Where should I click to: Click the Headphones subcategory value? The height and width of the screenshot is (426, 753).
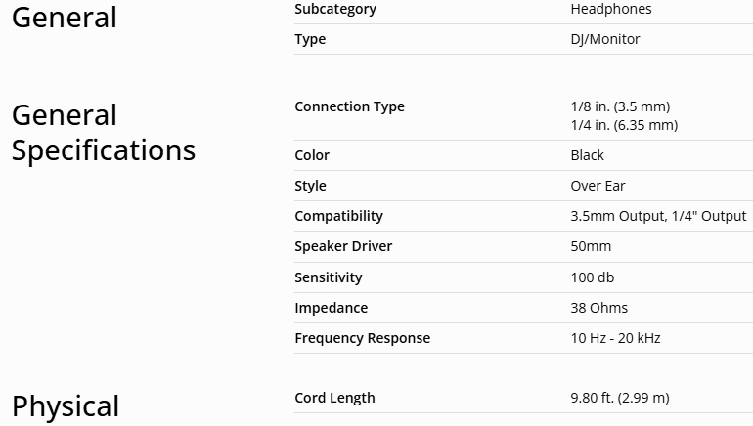coord(611,9)
